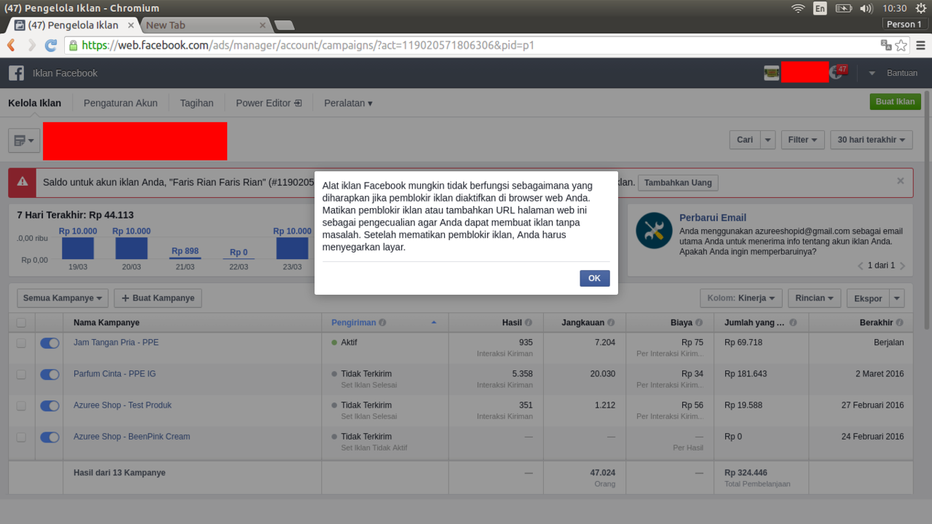Viewport: 932px width, 524px height.
Task: Open Berakhir column info icon
Action: 900,322
